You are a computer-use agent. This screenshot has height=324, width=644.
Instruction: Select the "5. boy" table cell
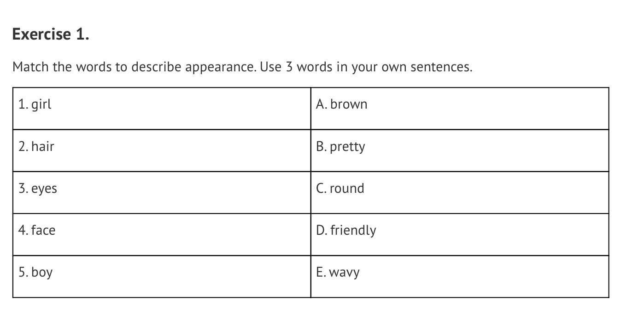161,276
